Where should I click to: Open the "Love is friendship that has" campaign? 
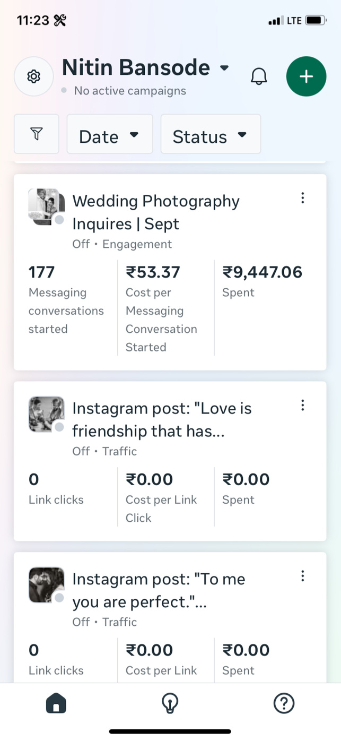(x=162, y=419)
